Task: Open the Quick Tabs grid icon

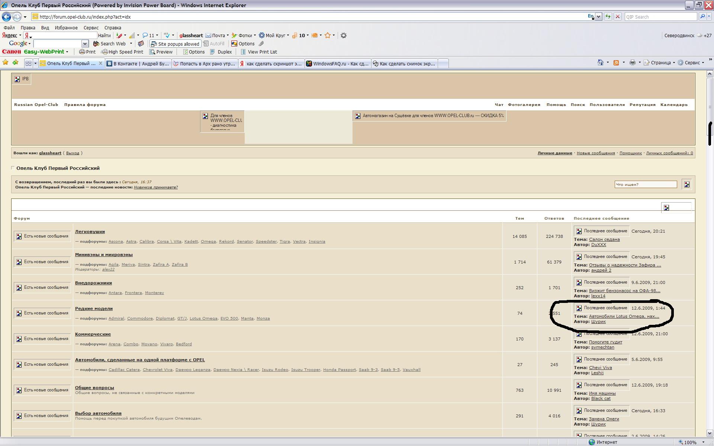Action: click(28, 63)
